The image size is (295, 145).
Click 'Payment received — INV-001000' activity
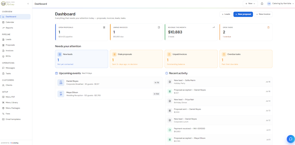[x=219, y=130]
